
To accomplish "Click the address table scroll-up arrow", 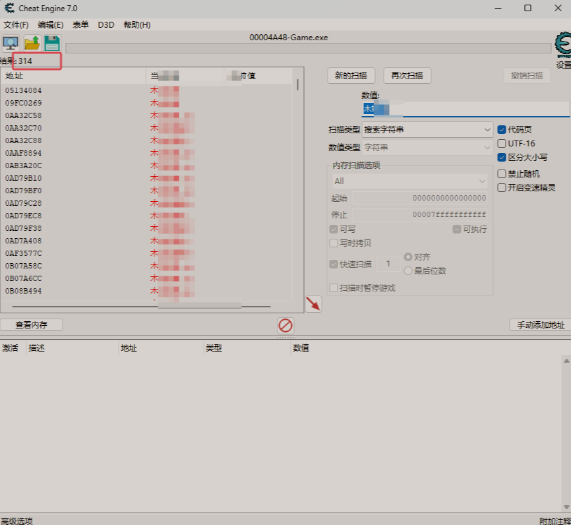I will coord(566,361).
